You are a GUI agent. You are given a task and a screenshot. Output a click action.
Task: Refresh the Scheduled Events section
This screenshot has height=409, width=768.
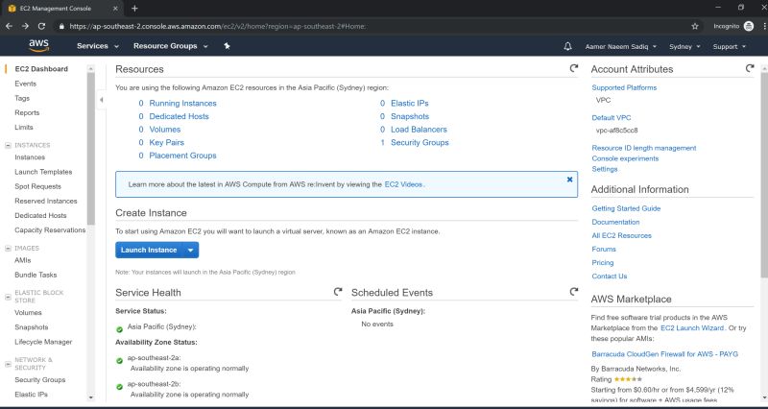tap(573, 292)
